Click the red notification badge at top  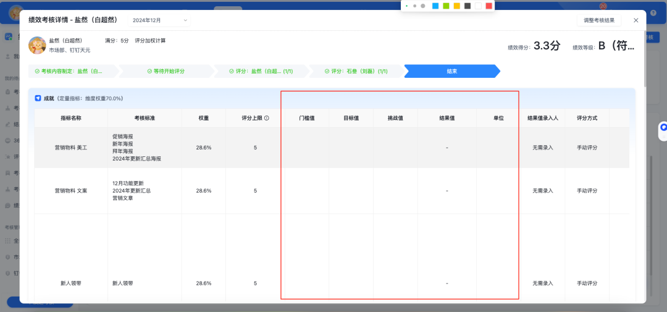coord(603,6)
